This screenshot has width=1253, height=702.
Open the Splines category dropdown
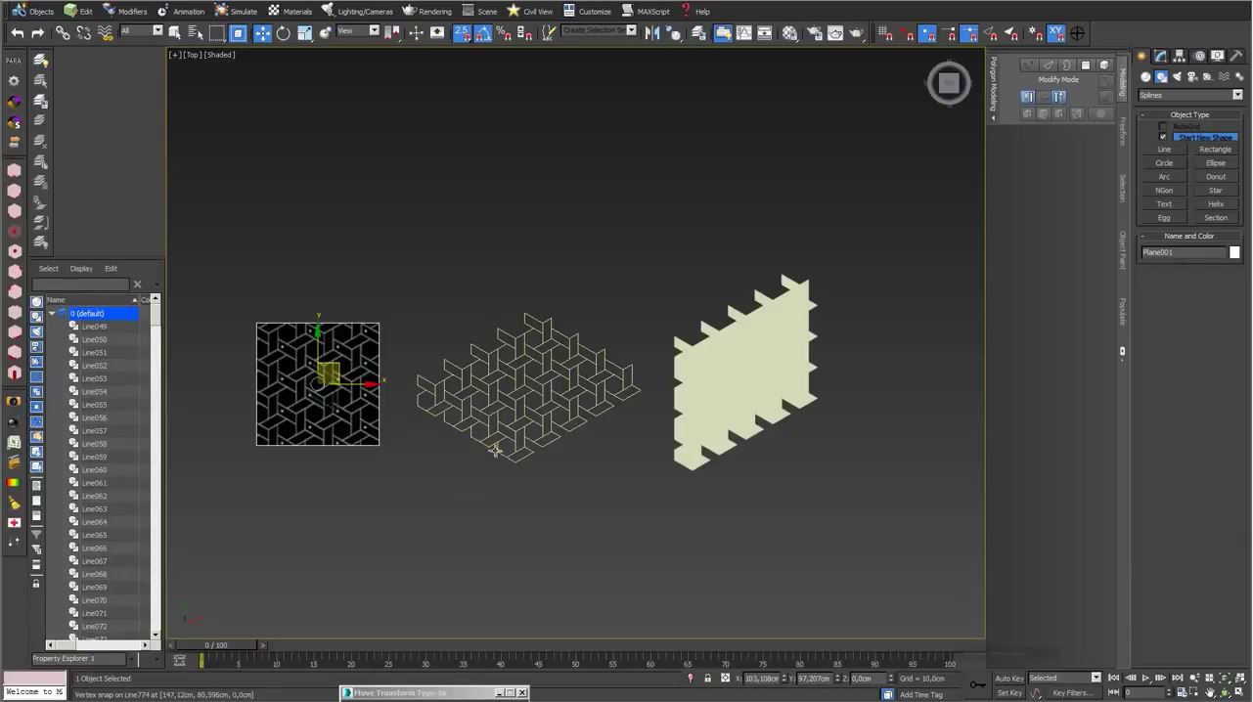tap(1237, 94)
